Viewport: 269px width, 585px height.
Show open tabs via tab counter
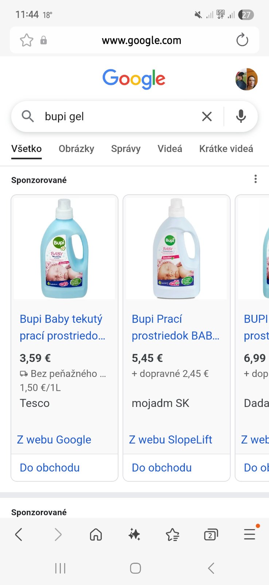click(211, 535)
